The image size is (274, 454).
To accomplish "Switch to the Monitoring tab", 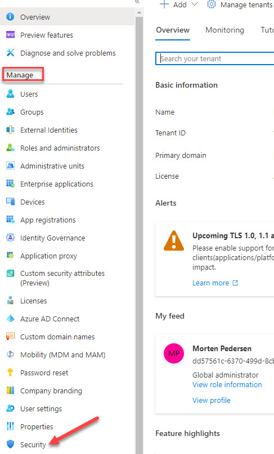I will [224, 30].
